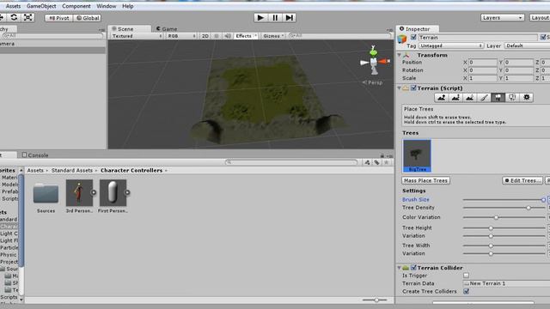Select the Paint Details terrain tool
The height and width of the screenshot is (309, 550).
tap(512, 98)
